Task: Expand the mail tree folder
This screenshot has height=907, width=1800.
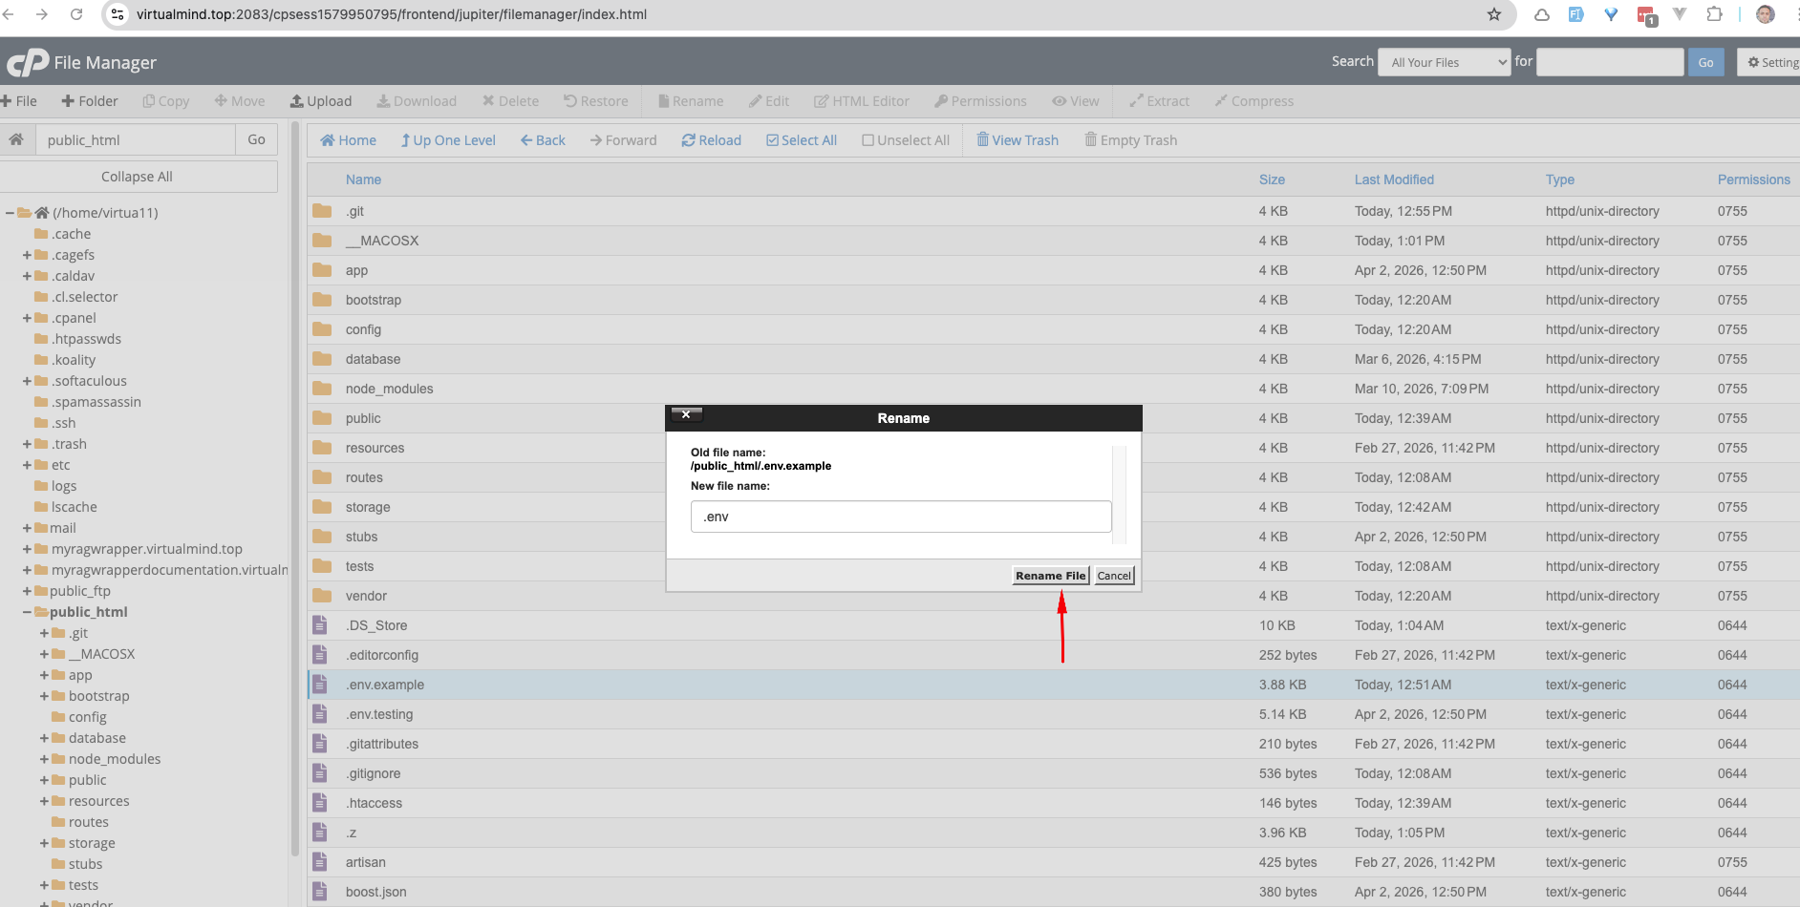Action: click(x=27, y=528)
